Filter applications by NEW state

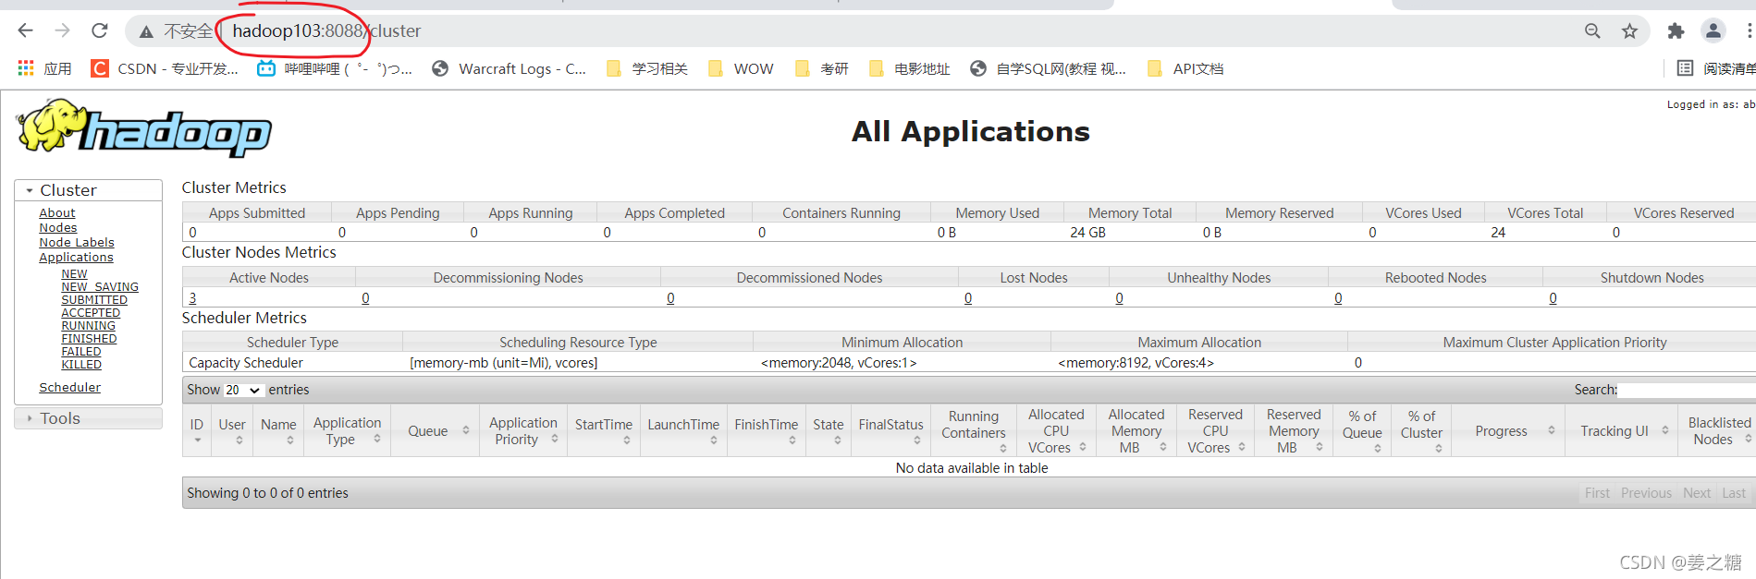point(74,274)
